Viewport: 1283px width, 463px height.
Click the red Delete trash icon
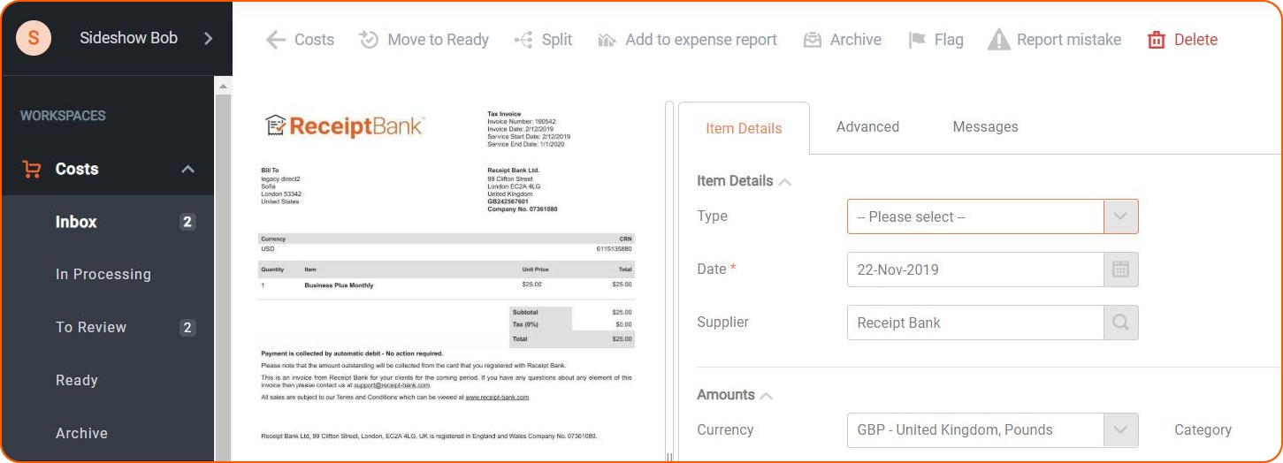click(x=1156, y=40)
